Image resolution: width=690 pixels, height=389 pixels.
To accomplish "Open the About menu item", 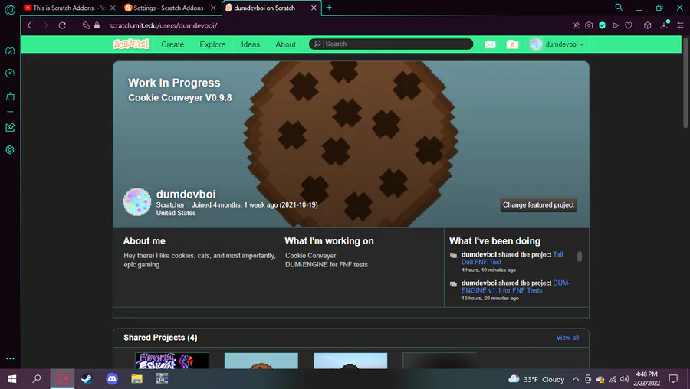I will click(286, 44).
